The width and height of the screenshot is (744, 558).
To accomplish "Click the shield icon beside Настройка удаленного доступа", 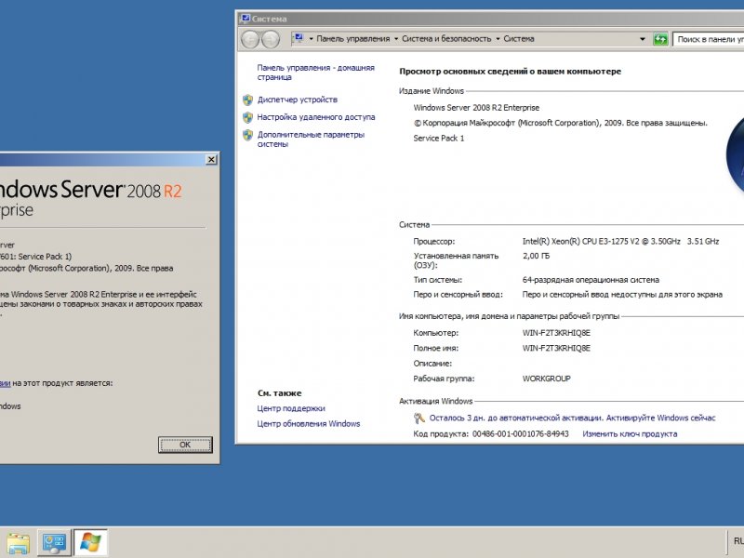I will point(247,117).
